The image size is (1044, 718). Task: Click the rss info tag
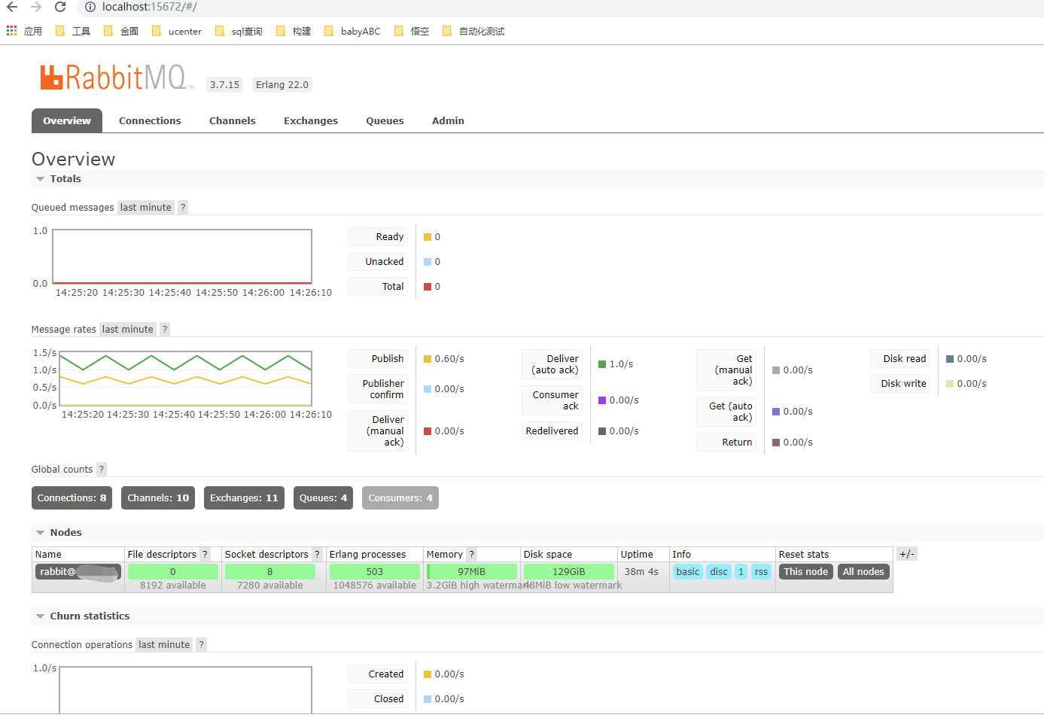coord(762,572)
